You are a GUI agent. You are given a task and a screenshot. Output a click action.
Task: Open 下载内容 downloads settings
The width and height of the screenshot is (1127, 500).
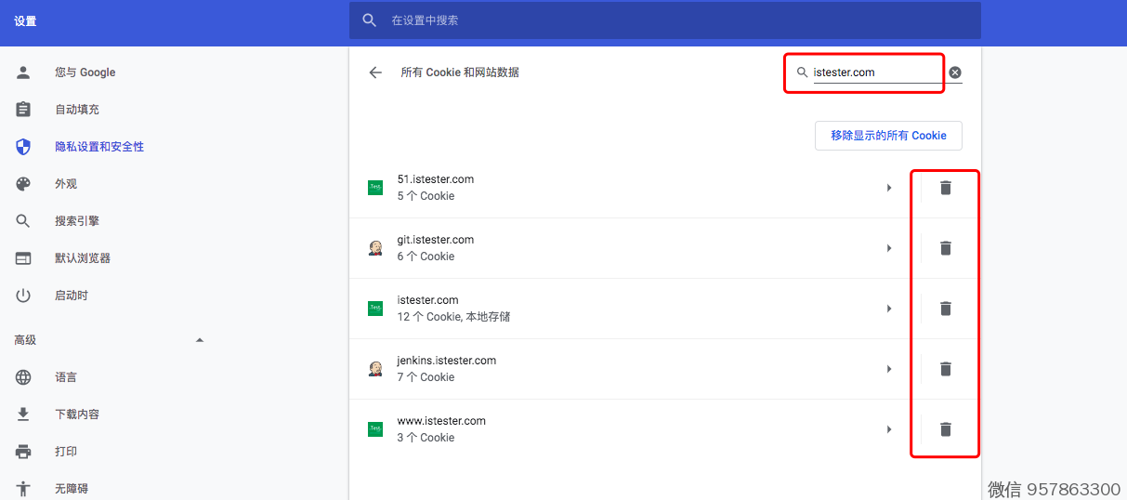point(77,414)
